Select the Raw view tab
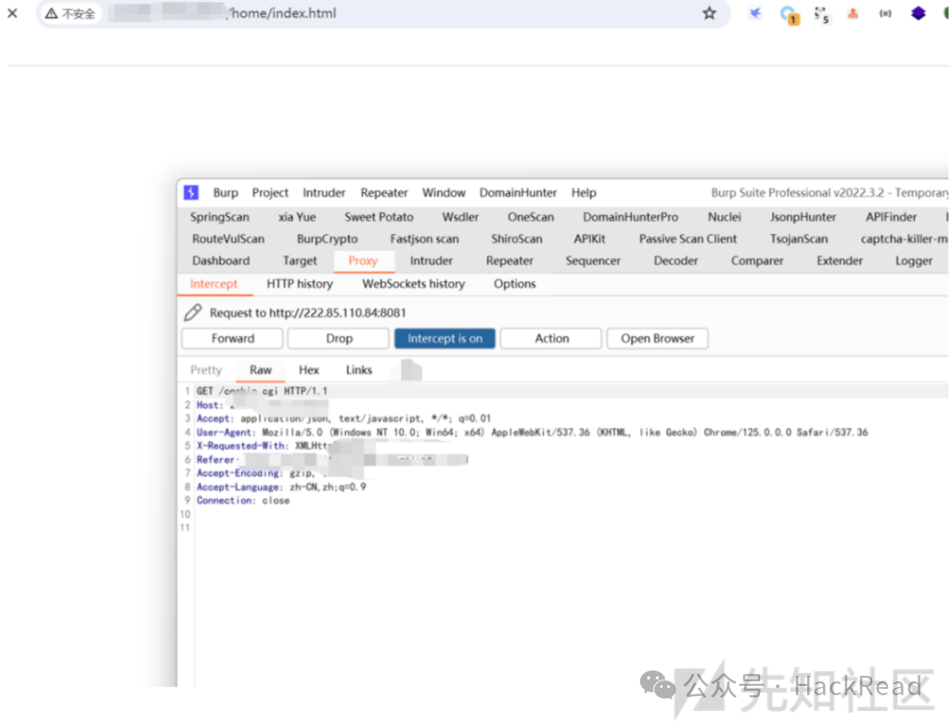Viewport: 952px width, 724px height. [x=261, y=370]
